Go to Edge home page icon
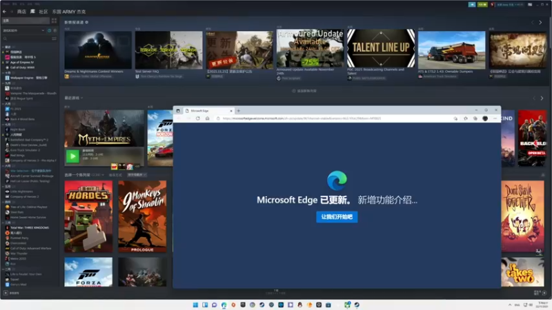 208,118
